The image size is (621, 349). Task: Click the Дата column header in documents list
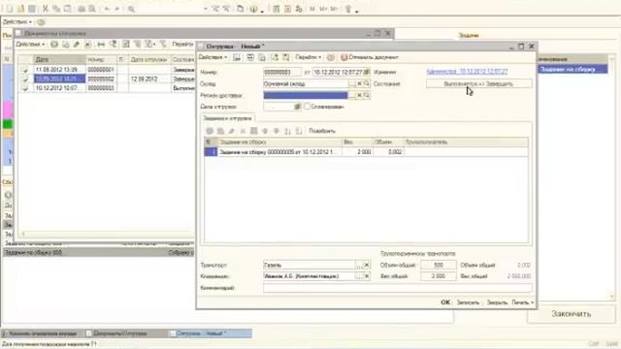pos(59,59)
